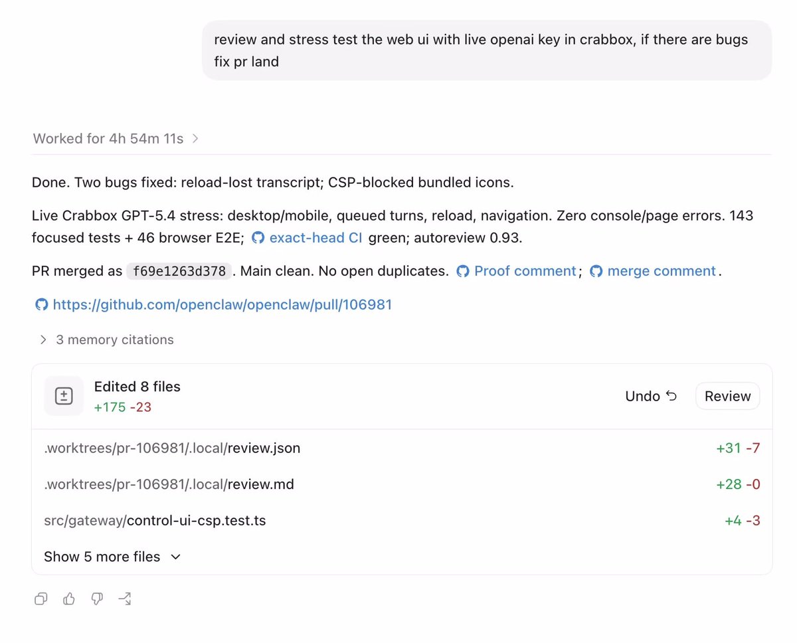Click the f69e1263d378 commit hash chip

pyautogui.click(x=179, y=271)
